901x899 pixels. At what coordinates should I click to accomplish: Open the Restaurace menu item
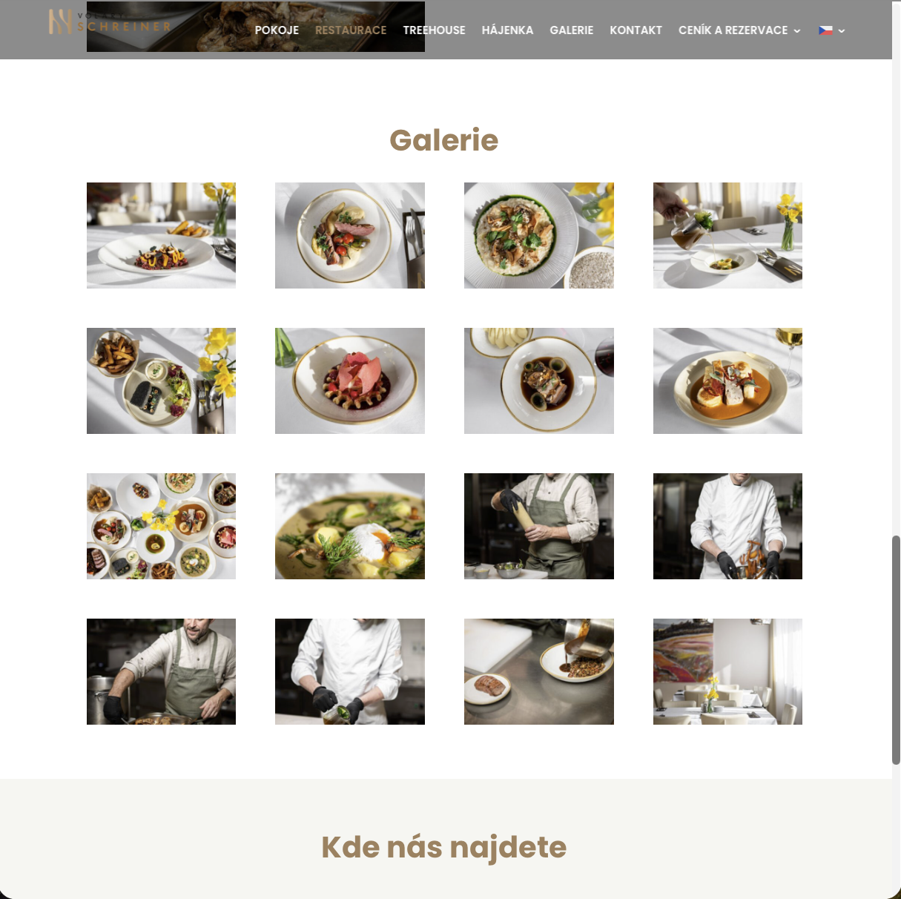351,30
